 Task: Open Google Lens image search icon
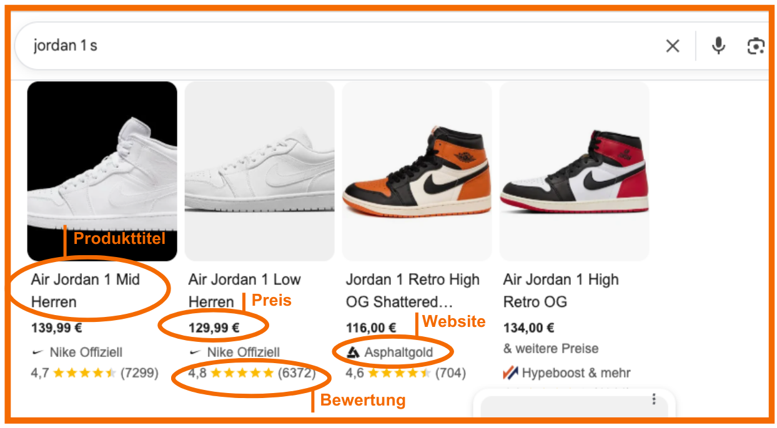pos(756,46)
